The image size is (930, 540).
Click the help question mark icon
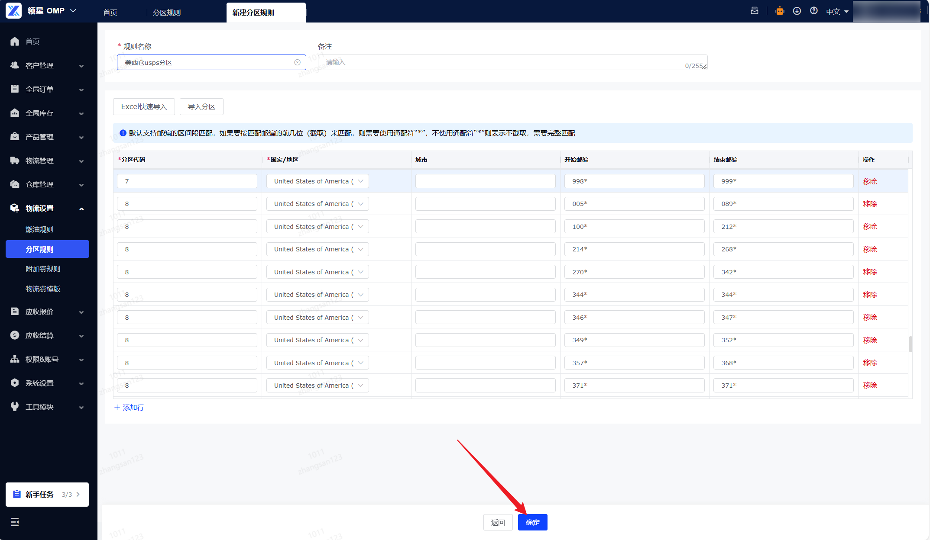point(814,11)
